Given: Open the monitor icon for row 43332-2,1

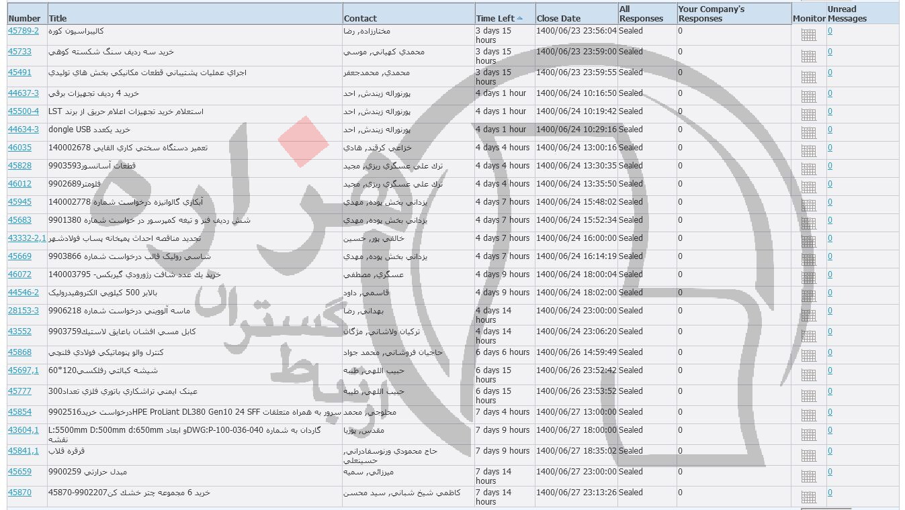Looking at the screenshot, I should click(808, 242).
